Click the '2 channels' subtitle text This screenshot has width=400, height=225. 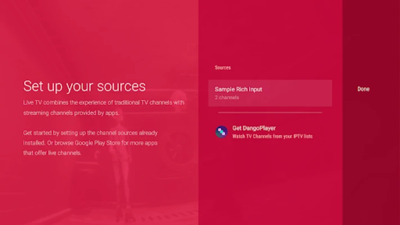pos(227,98)
